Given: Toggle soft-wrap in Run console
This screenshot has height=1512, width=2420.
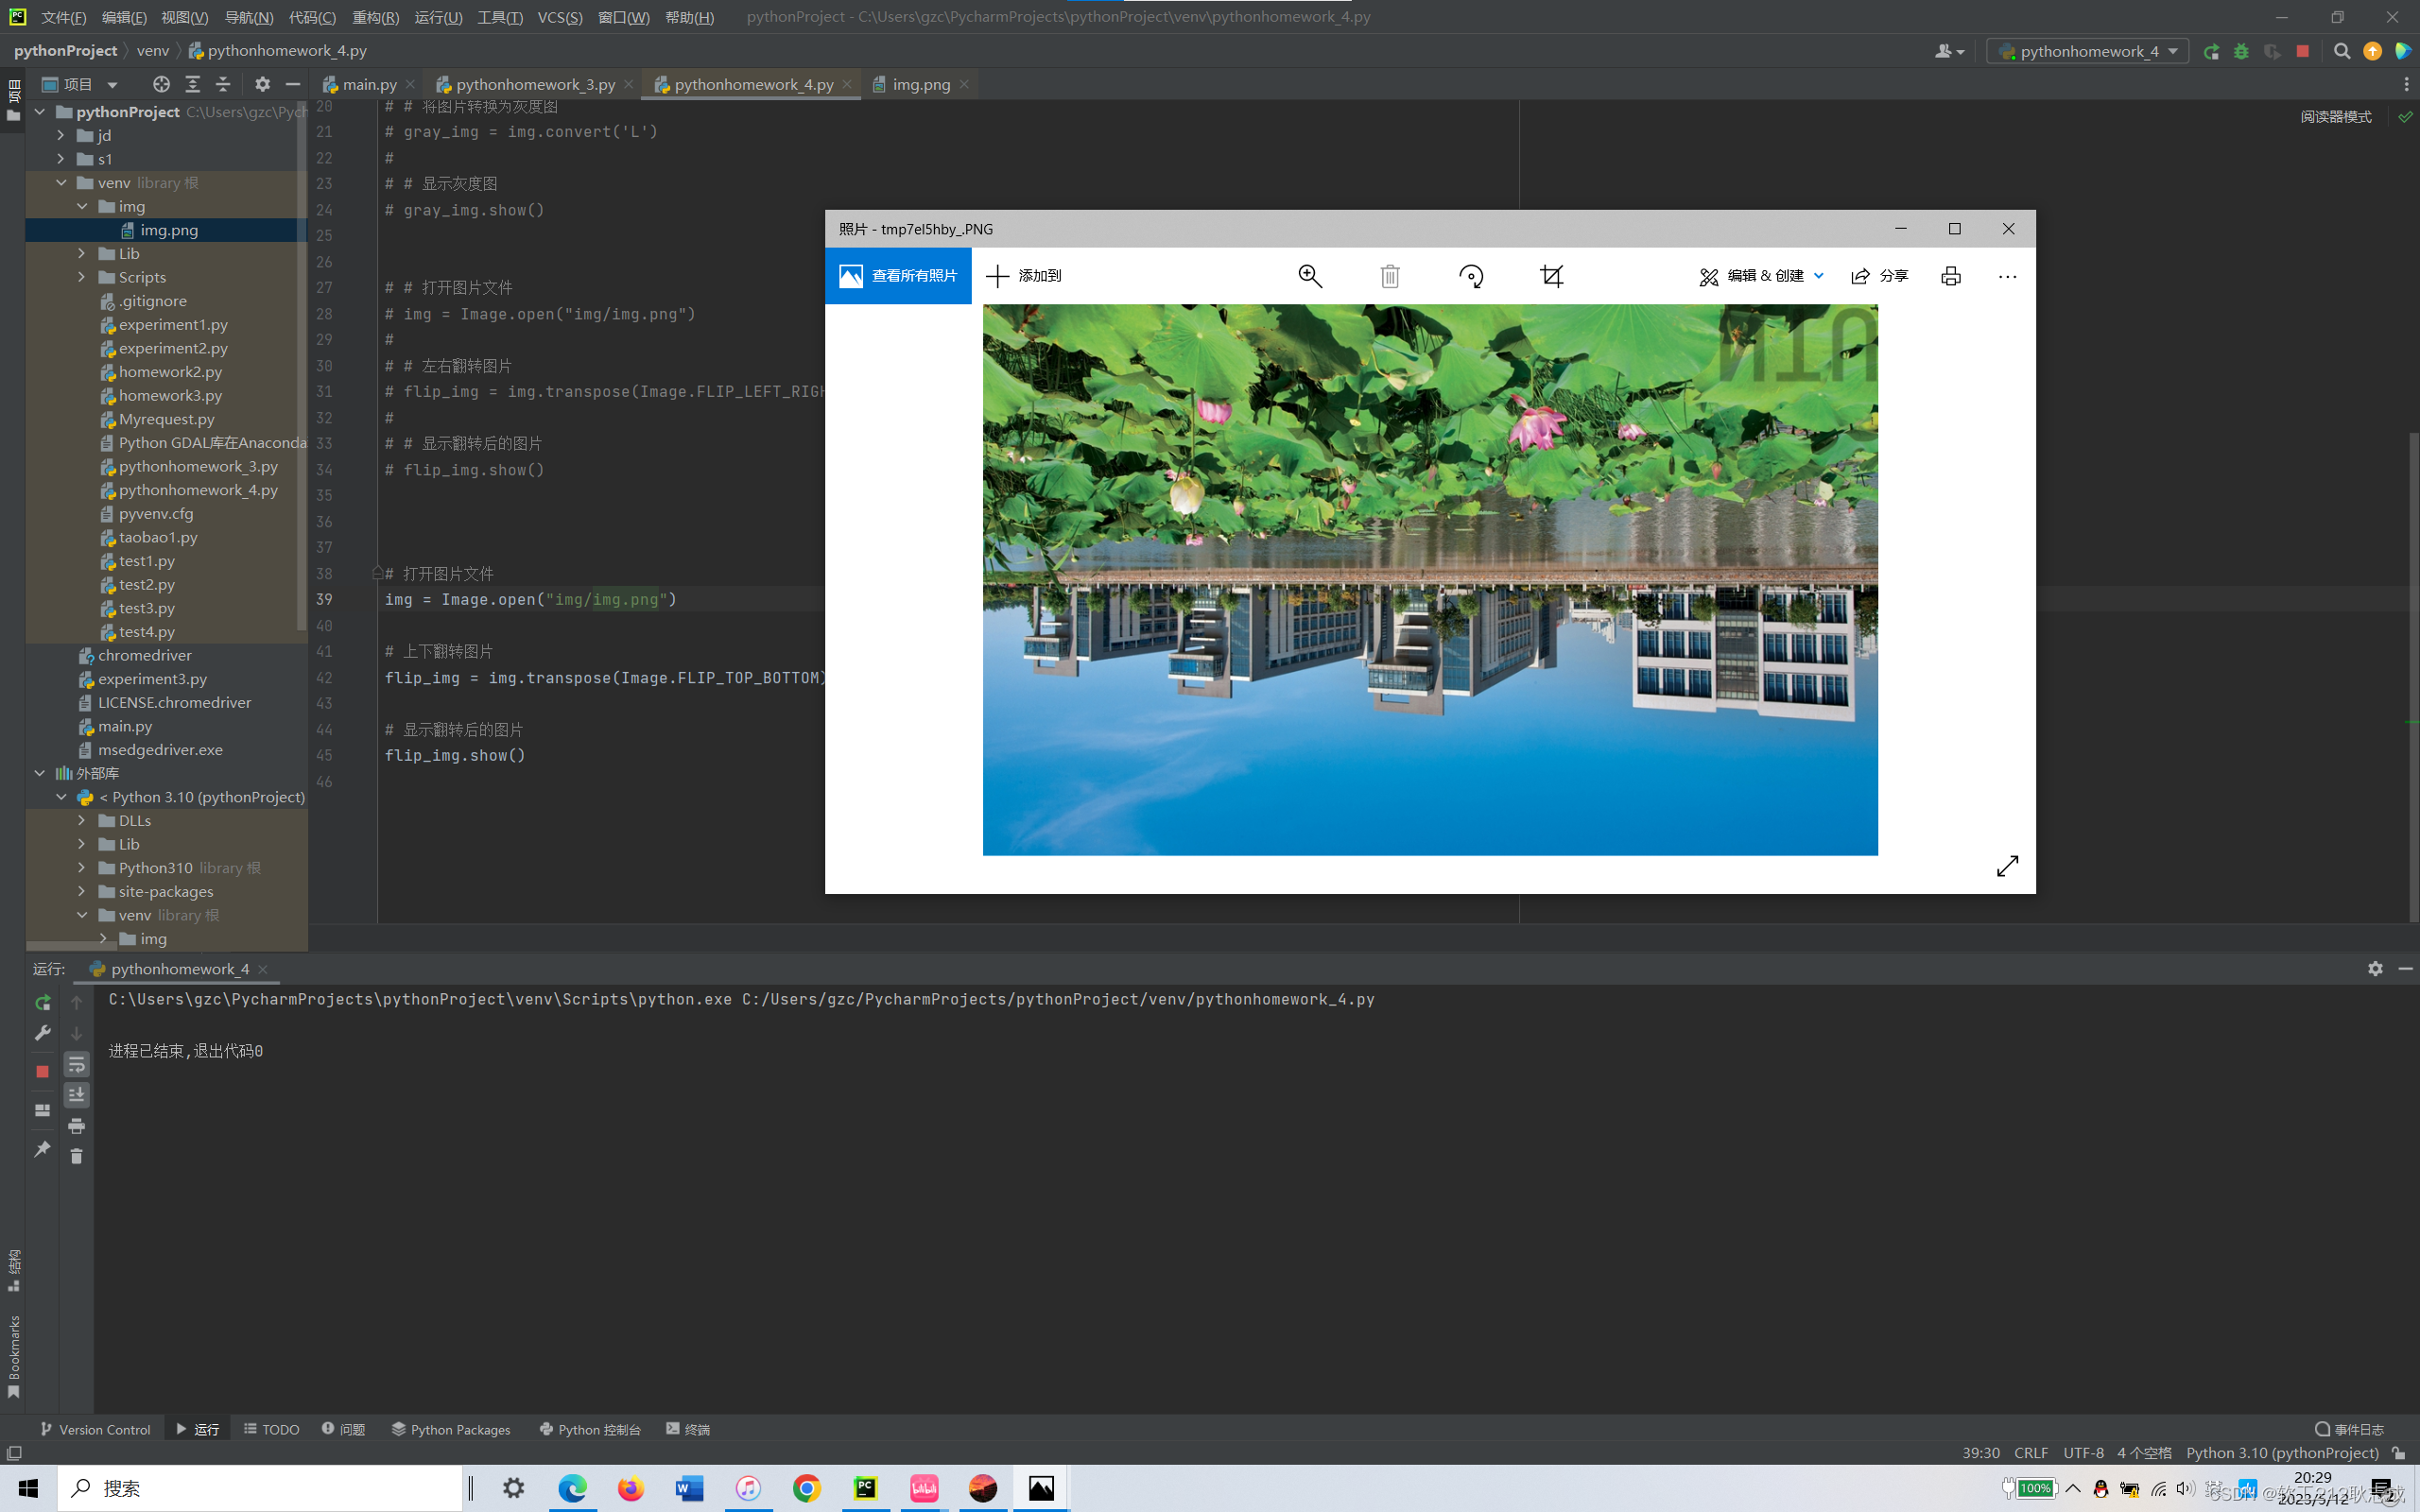Looking at the screenshot, I should (x=76, y=1064).
